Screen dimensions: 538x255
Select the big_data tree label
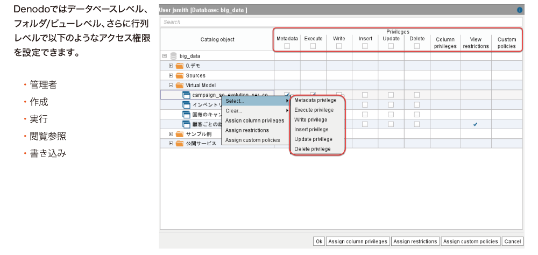190,56
